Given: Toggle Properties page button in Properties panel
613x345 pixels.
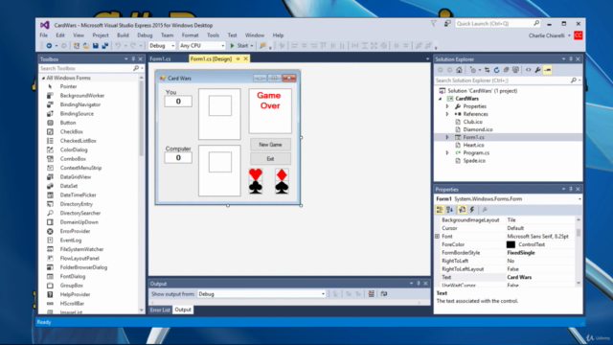Looking at the screenshot, I should [462, 210].
